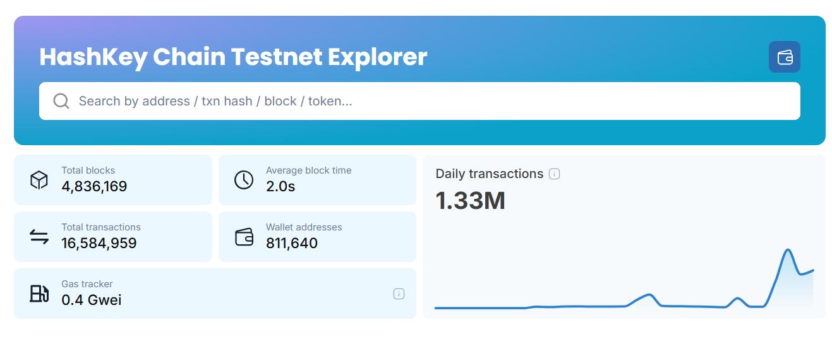The image size is (832, 339).
Task: Click the Daily transactions heading text
Action: coord(490,174)
